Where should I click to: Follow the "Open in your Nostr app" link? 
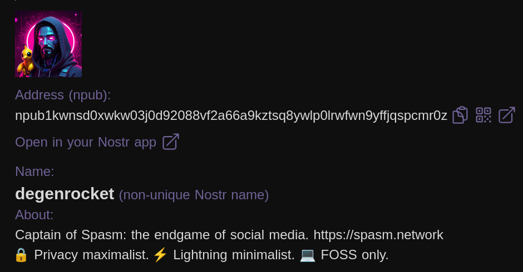click(x=86, y=142)
